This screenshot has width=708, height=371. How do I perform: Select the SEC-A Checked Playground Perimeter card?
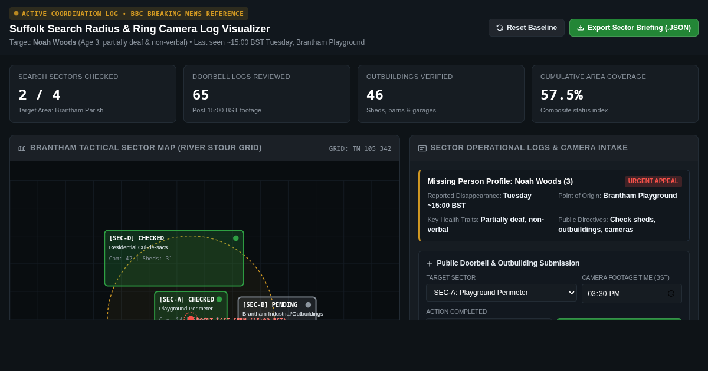point(191,306)
